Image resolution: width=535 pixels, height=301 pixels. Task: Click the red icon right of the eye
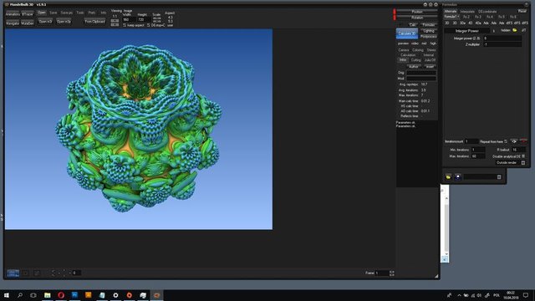point(523,141)
